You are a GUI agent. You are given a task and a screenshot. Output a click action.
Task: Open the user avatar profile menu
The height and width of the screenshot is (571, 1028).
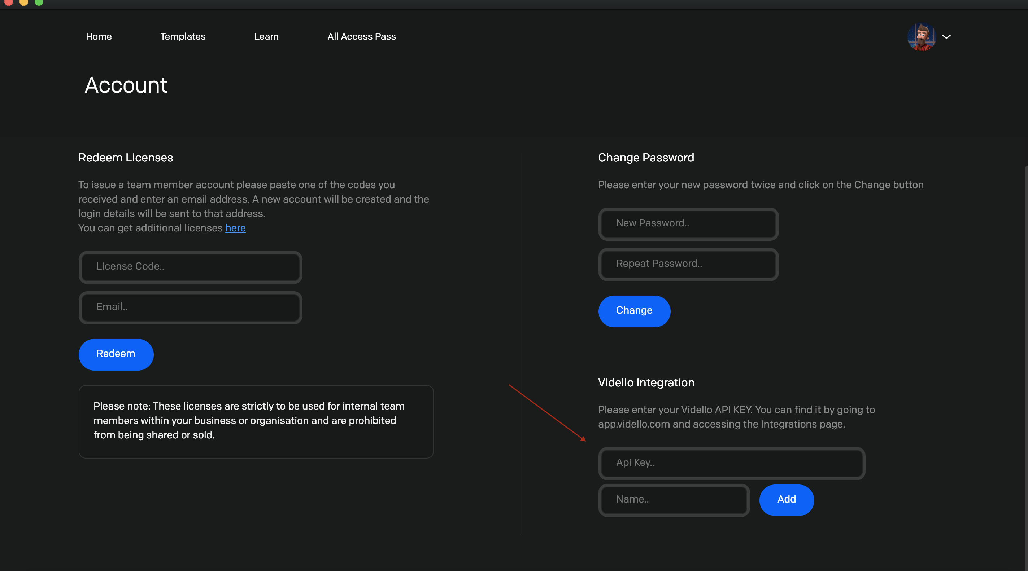pyautogui.click(x=921, y=37)
